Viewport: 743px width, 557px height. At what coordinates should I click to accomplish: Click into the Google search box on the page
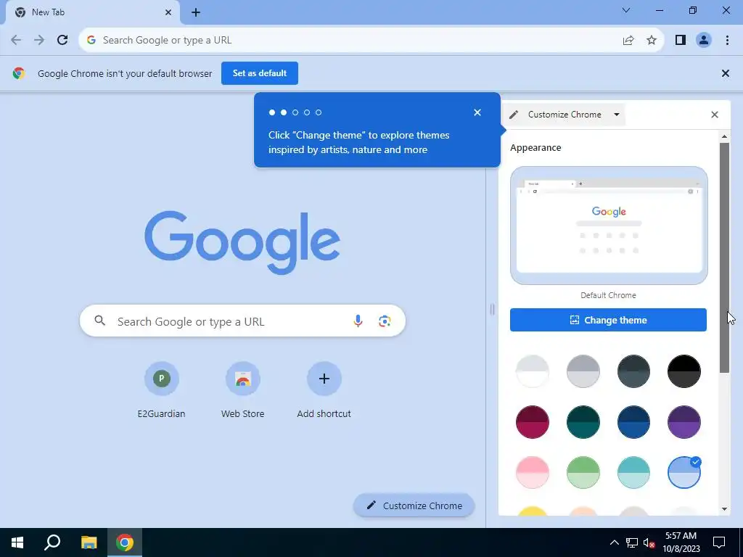pyautogui.click(x=242, y=321)
